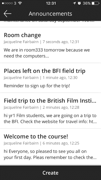Tap the back arrow icon
Screen dimensions: 101x180
(x=8, y=14)
